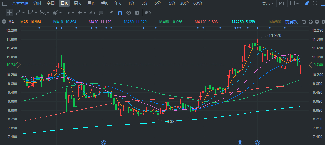Open chart settings gear icon
The height and width of the screenshot is (145, 325).
pyautogui.click(x=323, y=22)
